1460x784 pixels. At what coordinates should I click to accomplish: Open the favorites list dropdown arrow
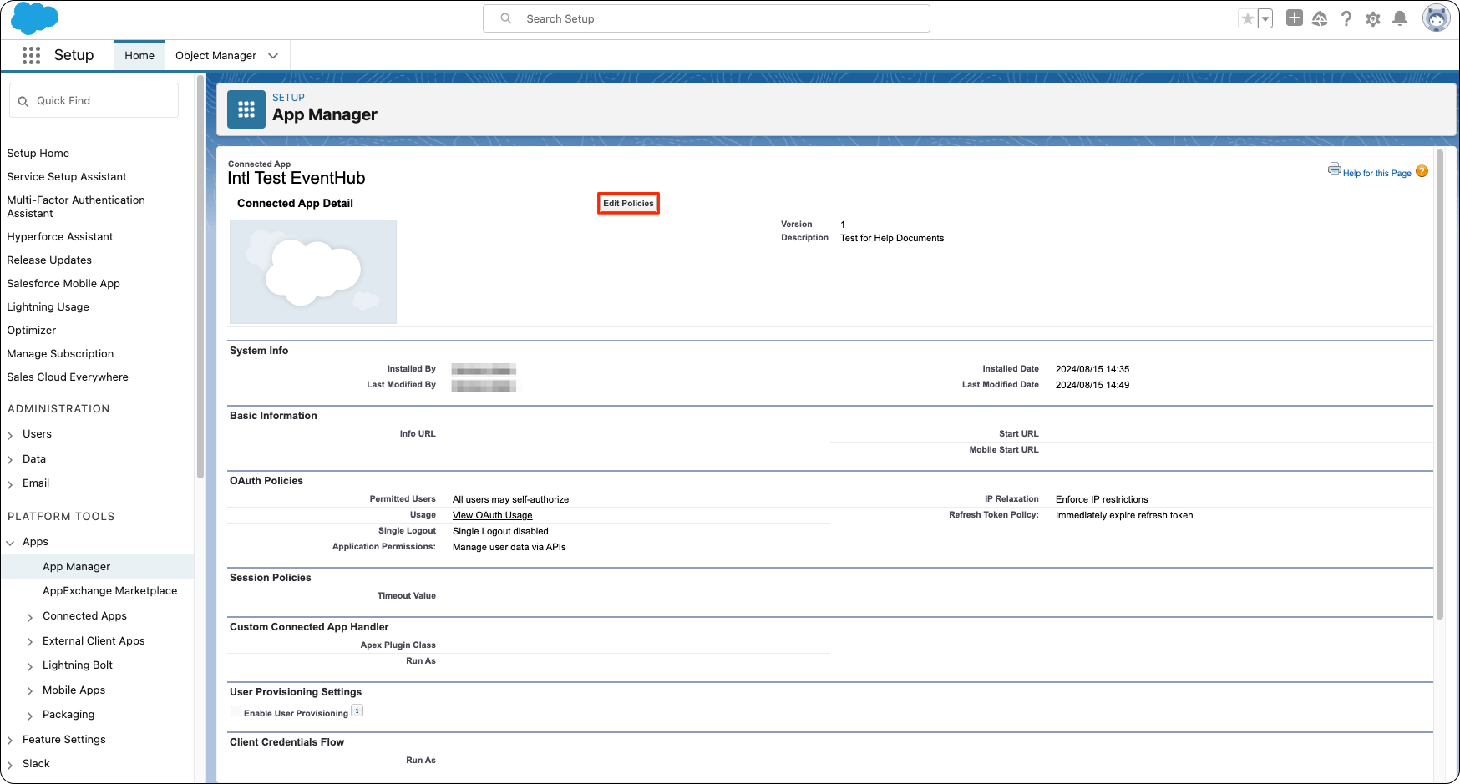(1265, 18)
